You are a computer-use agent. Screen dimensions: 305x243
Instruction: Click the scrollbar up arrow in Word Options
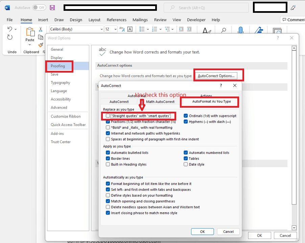294,48
